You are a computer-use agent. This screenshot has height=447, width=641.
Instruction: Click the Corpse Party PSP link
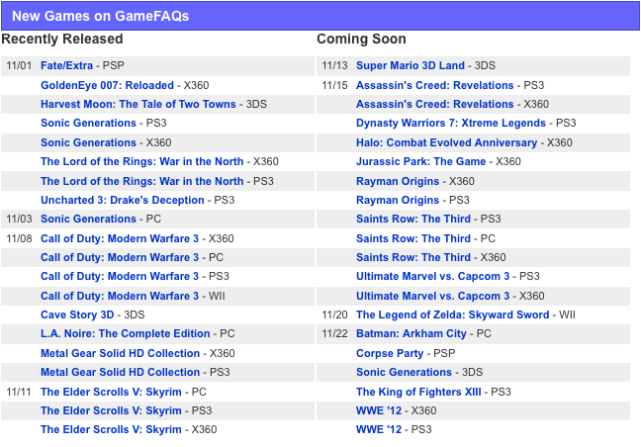[x=391, y=353]
